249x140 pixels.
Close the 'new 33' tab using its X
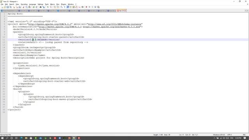coord(125,10)
